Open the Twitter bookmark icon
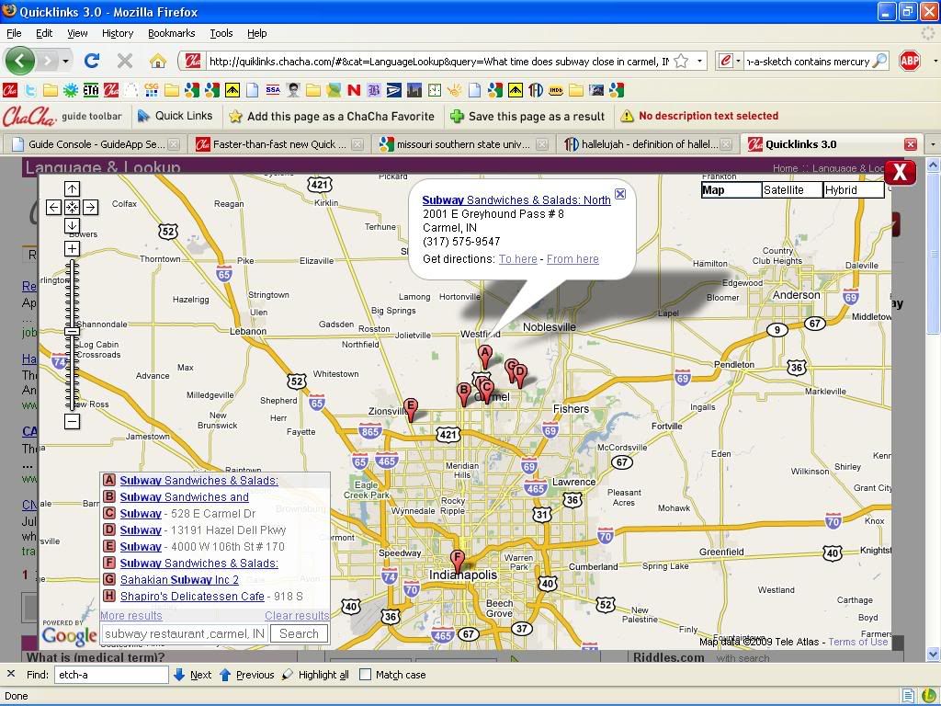Viewport: 941px width, 706px height. pyautogui.click(x=30, y=90)
